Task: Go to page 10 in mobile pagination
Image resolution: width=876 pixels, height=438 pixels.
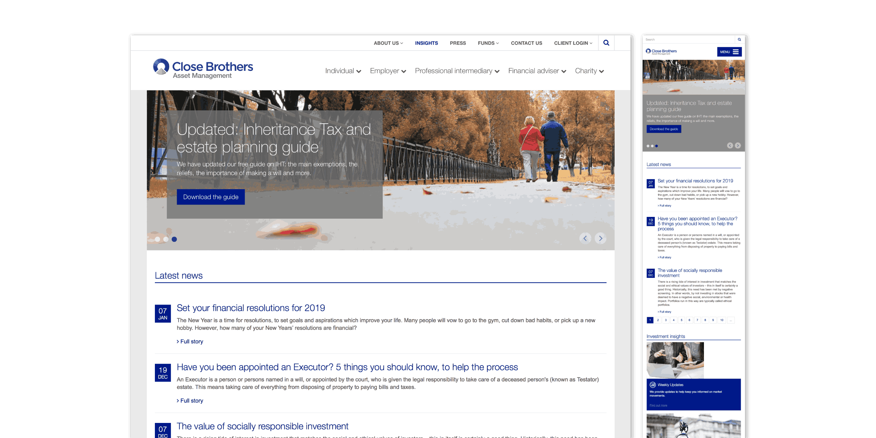Action: tap(722, 320)
